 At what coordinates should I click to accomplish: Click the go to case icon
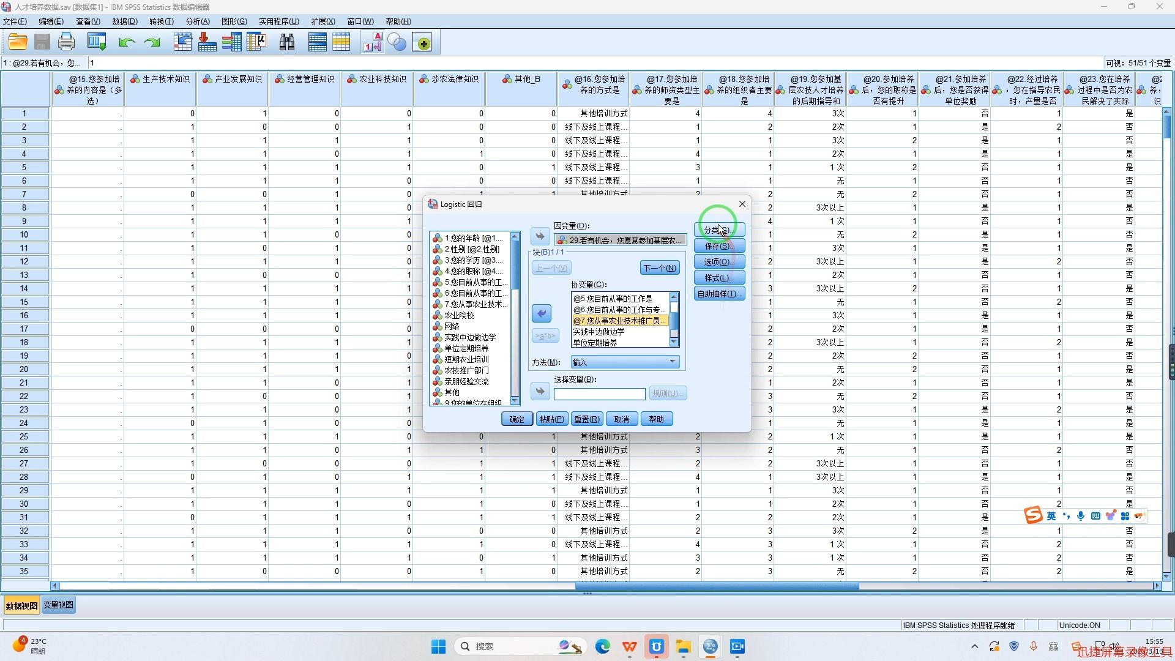coord(182,42)
